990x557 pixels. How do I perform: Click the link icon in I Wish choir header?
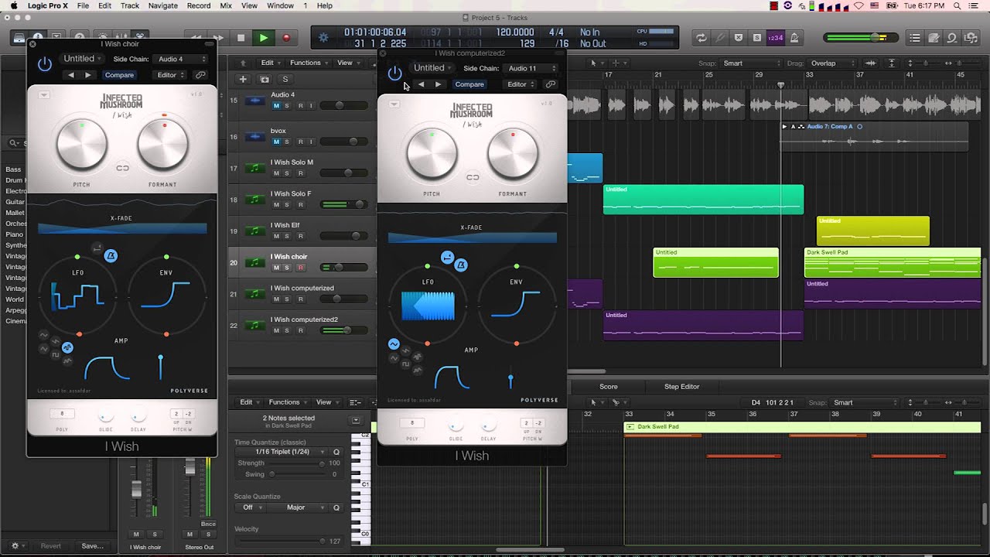200,75
